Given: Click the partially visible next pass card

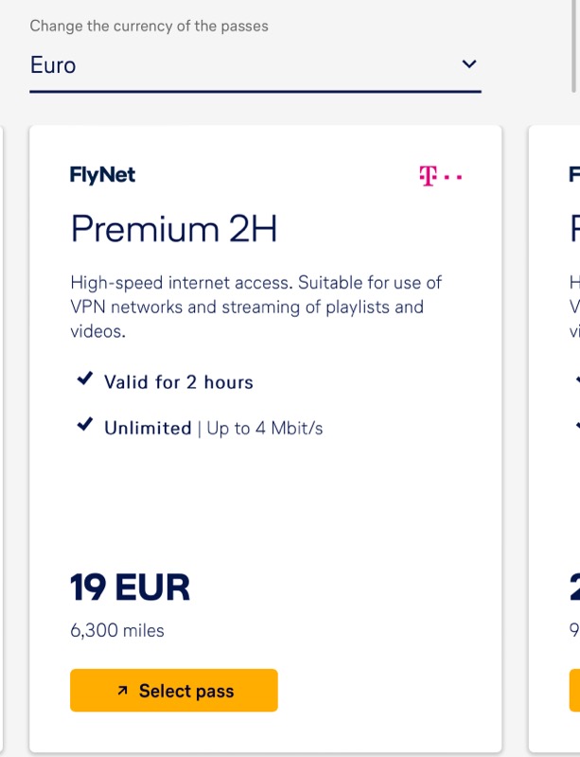Looking at the screenshot, I should [554, 438].
